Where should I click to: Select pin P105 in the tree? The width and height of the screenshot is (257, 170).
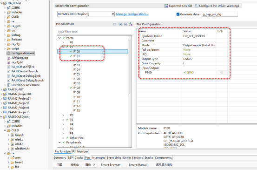(77, 74)
